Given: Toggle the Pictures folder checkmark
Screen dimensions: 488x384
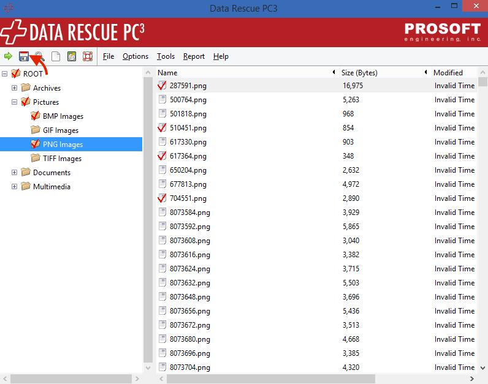Looking at the screenshot, I should [x=26, y=102].
